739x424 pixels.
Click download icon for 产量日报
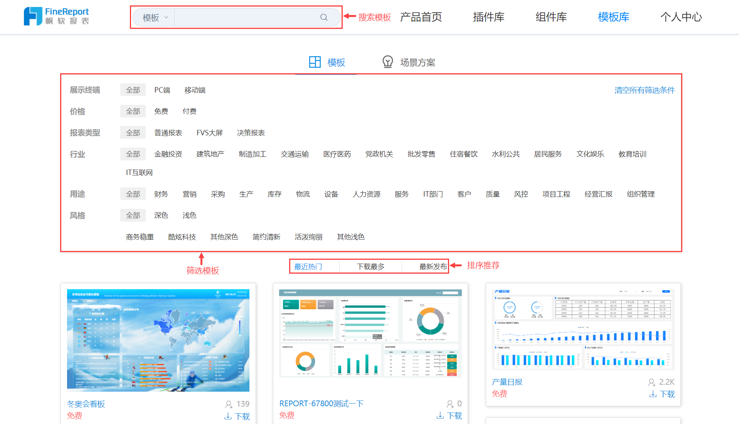(x=653, y=394)
